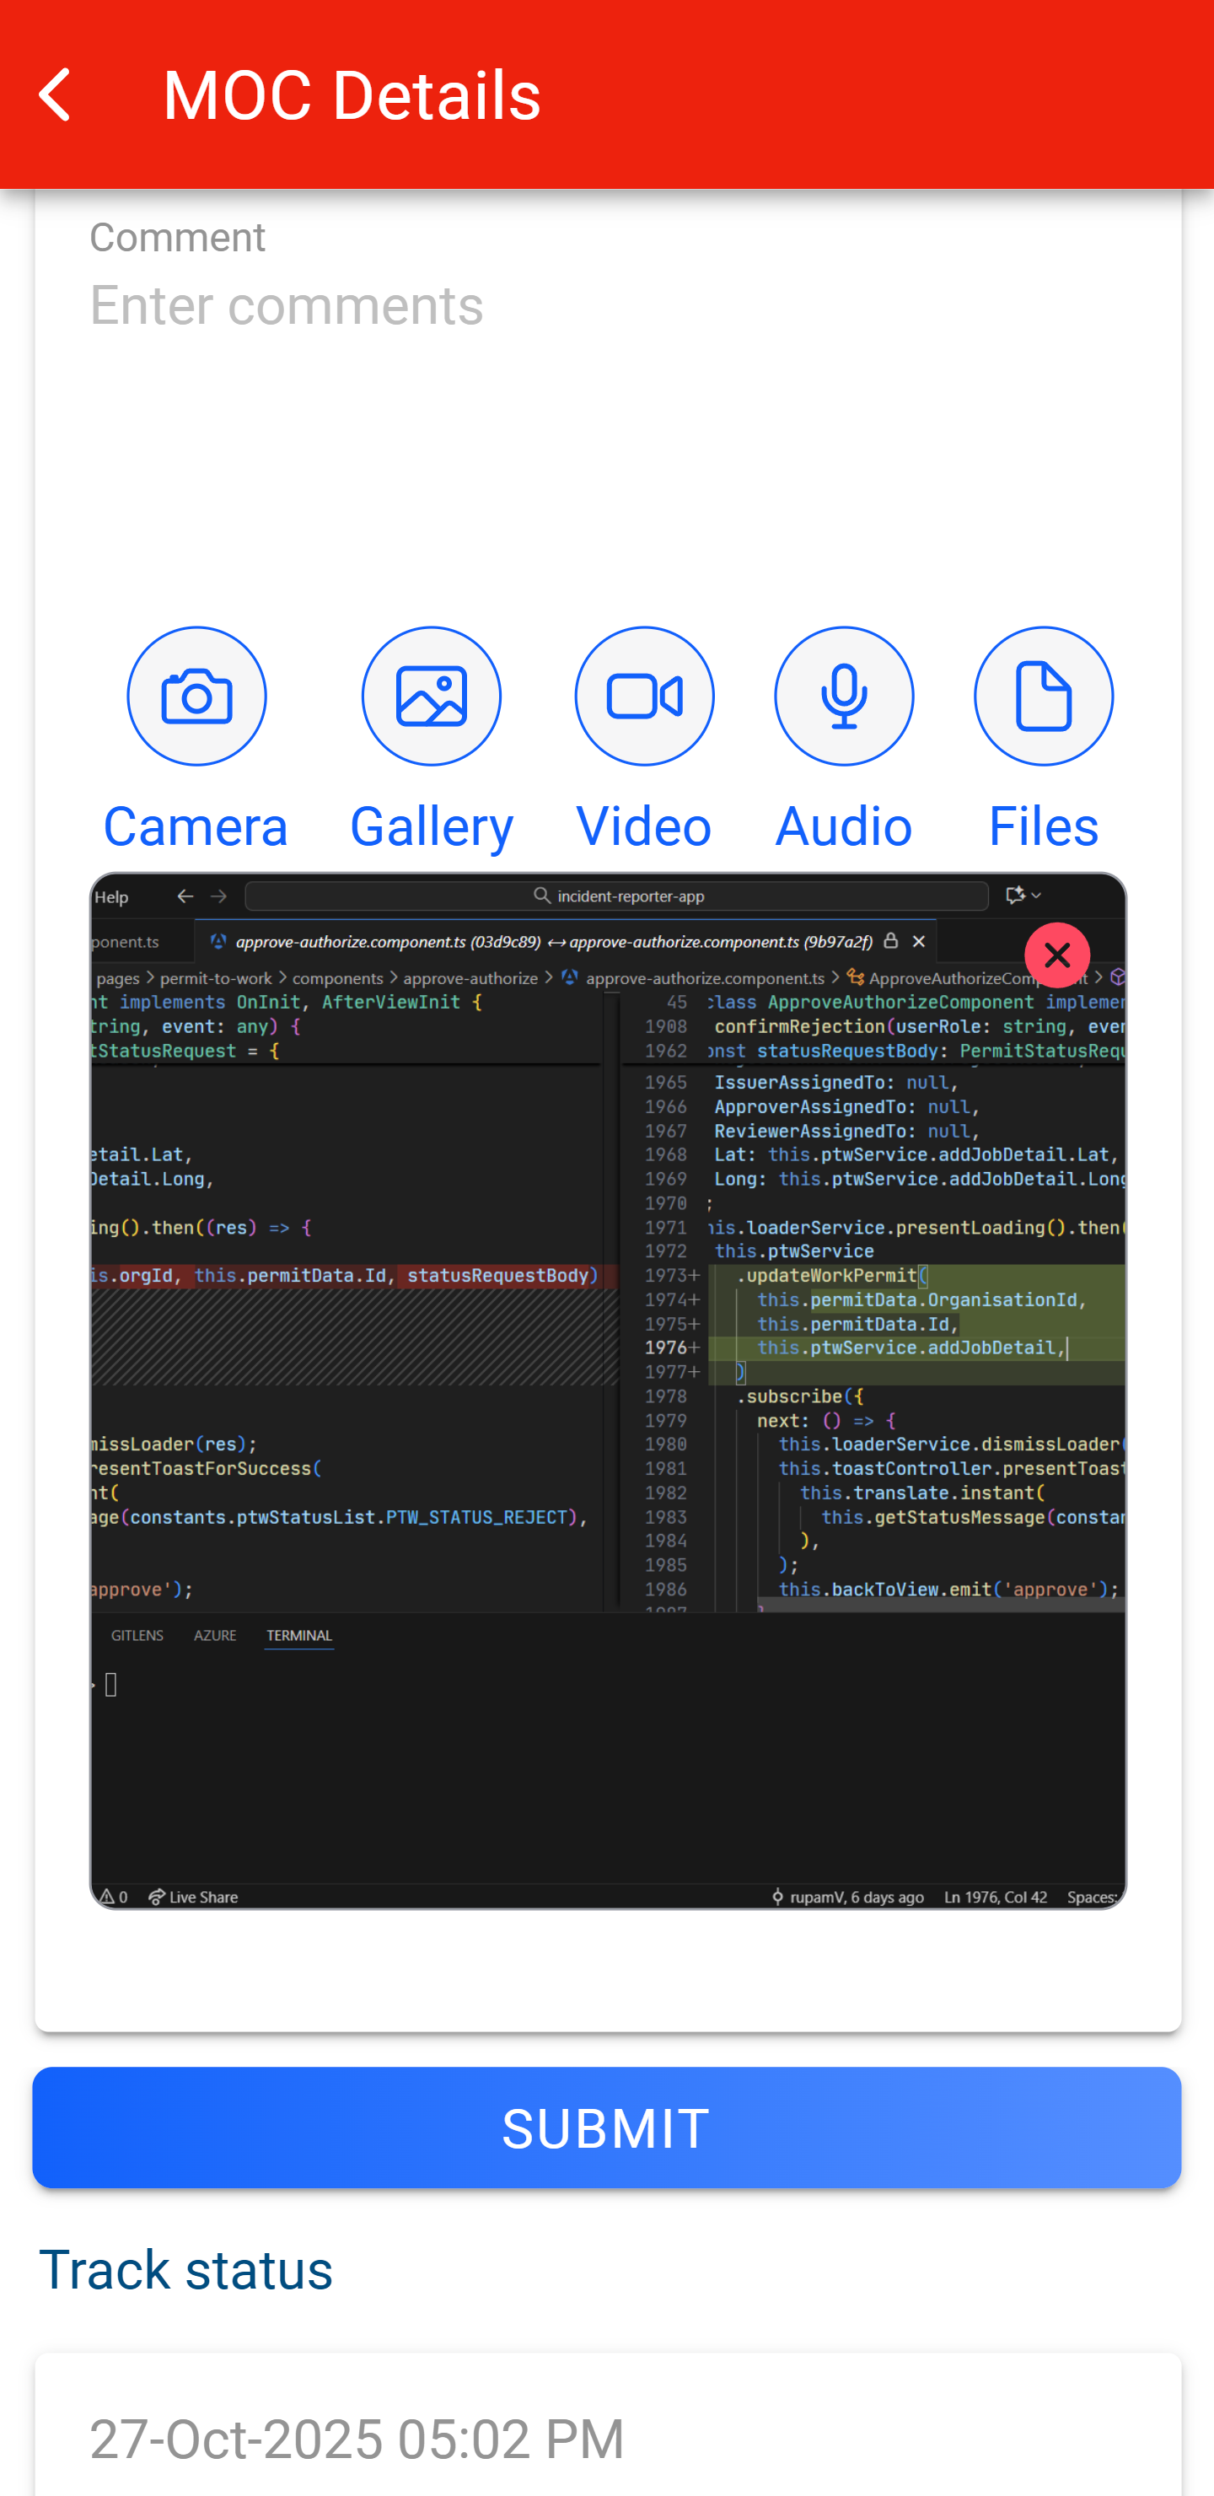Tap the Track status heading
This screenshot has width=1214, height=2496.
[x=186, y=2270]
